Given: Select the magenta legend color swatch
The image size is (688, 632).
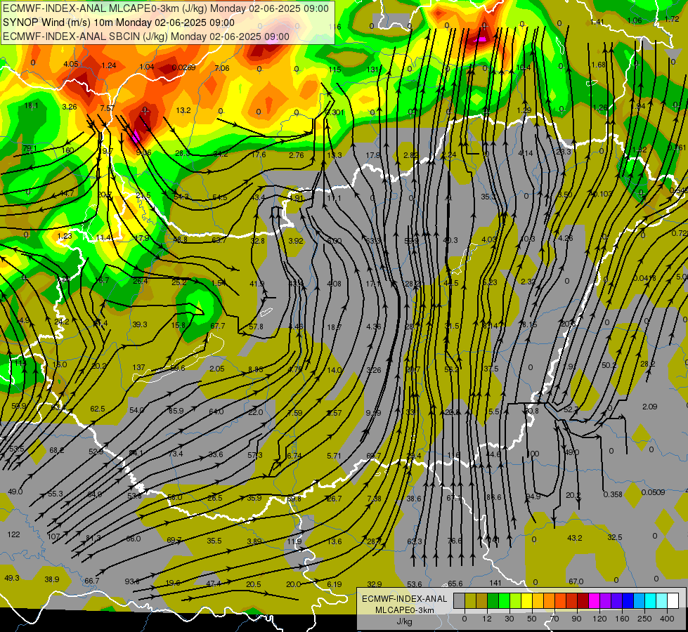Looking at the screenshot, I should (594, 600).
